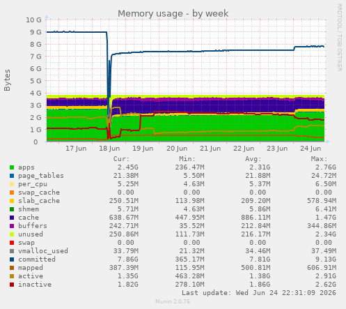The height and width of the screenshot is (309, 346).
Task: Select the 'mapped' legend label
Action: 31,268
